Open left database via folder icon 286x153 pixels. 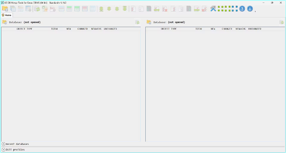click(5, 22)
